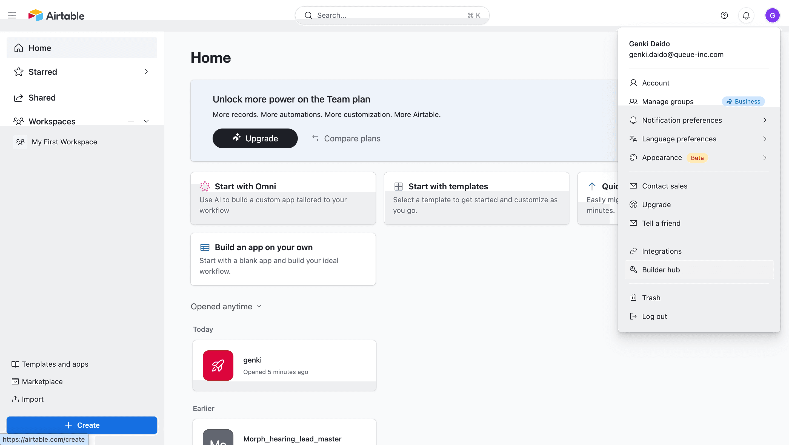Click the My First Workspace icon
789x445 pixels.
pos(20,142)
